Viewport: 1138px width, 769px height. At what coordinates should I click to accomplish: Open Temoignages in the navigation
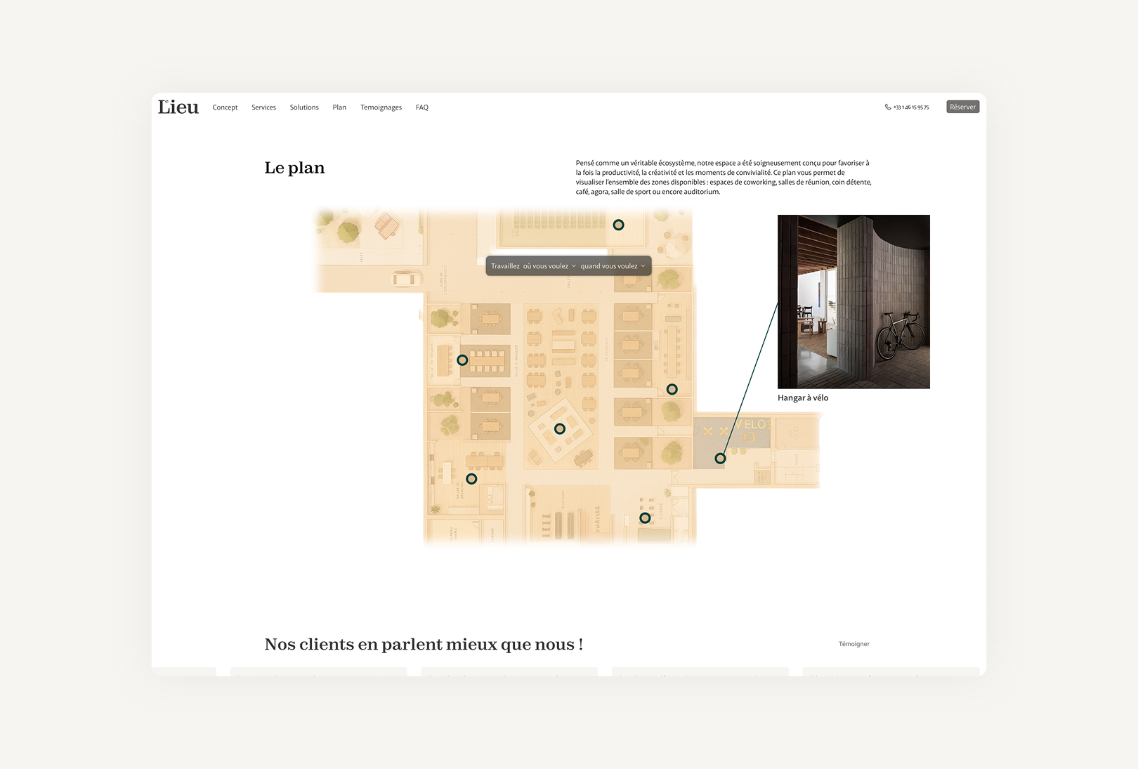tap(381, 107)
